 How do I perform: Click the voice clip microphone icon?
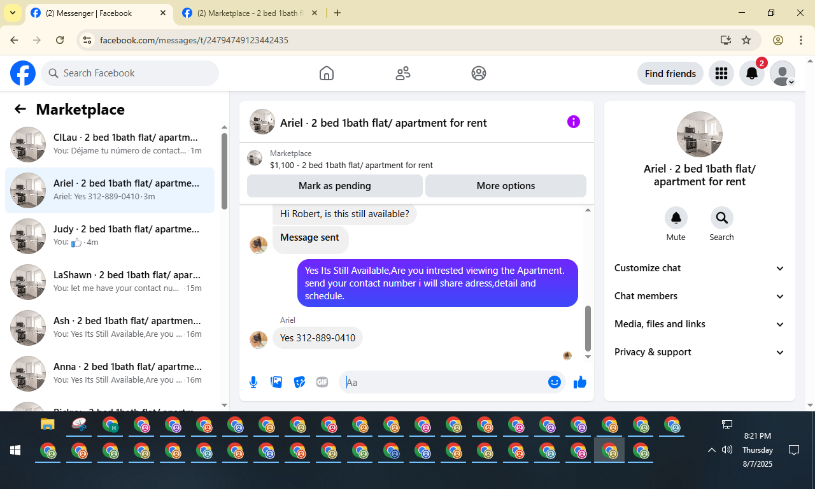pos(253,382)
